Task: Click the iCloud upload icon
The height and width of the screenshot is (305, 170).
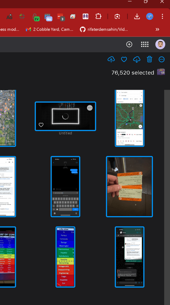Action: (111, 59)
